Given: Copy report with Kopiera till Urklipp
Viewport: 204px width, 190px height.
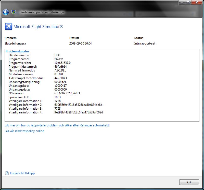Looking at the screenshot, I should (22, 173).
